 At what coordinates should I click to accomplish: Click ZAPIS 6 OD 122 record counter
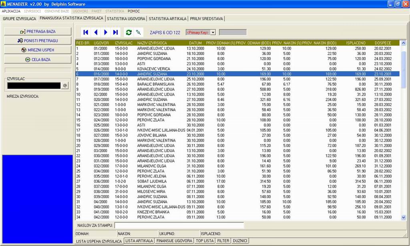pos(165,33)
